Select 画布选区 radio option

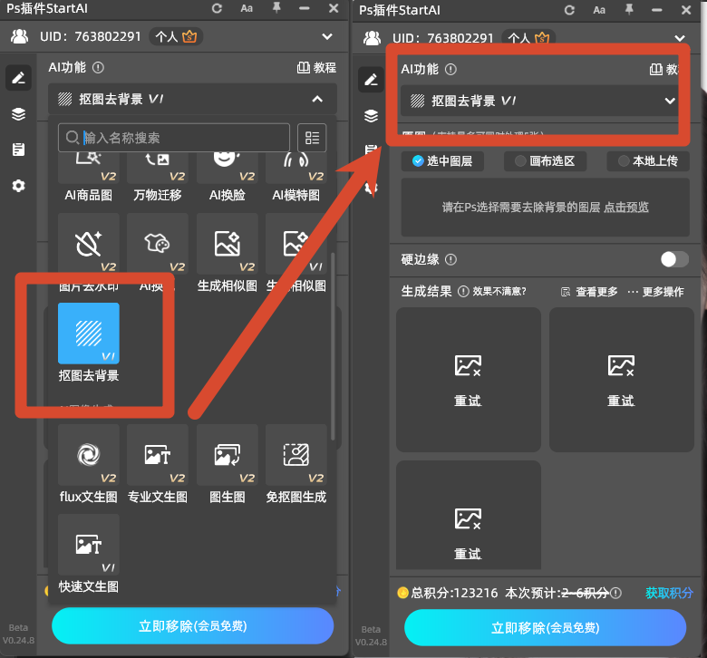click(545, 161)
